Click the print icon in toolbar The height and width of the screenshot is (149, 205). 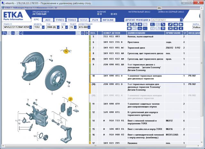129,24
